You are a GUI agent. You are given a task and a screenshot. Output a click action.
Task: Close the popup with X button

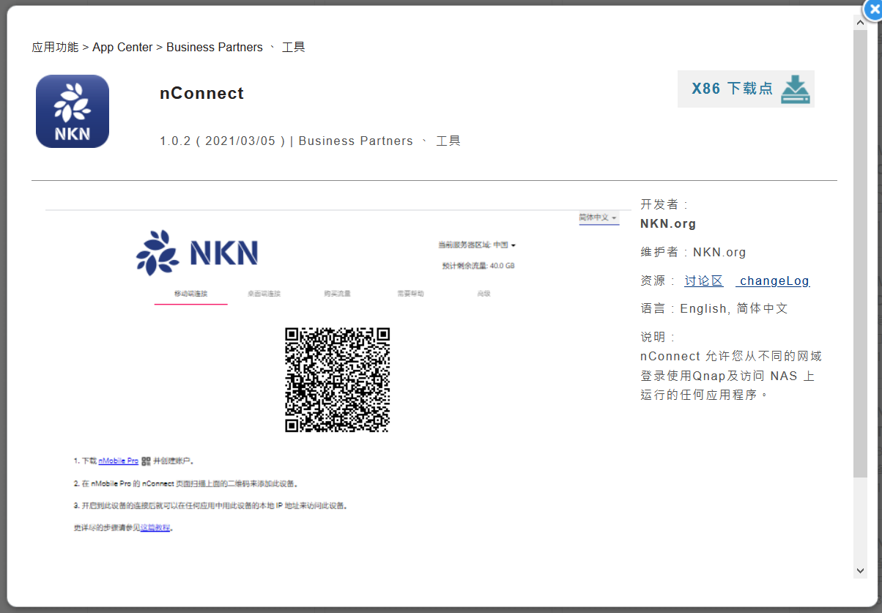click(872, 10)
